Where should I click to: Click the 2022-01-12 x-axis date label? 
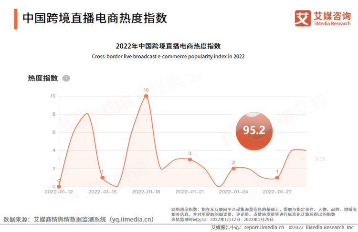point(59,192)
